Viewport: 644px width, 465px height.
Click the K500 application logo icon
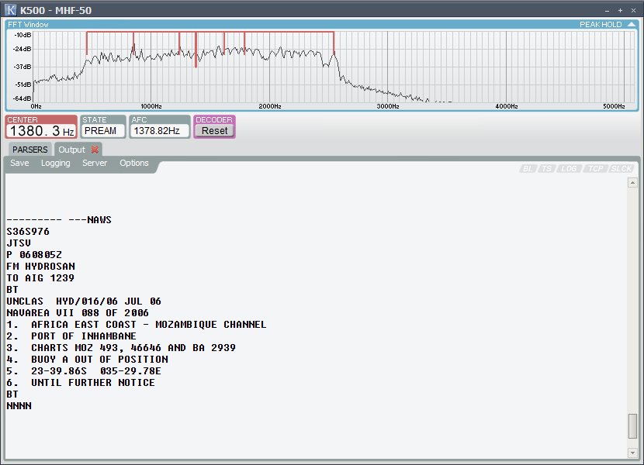pyautogui.click(x=10, y=10)
